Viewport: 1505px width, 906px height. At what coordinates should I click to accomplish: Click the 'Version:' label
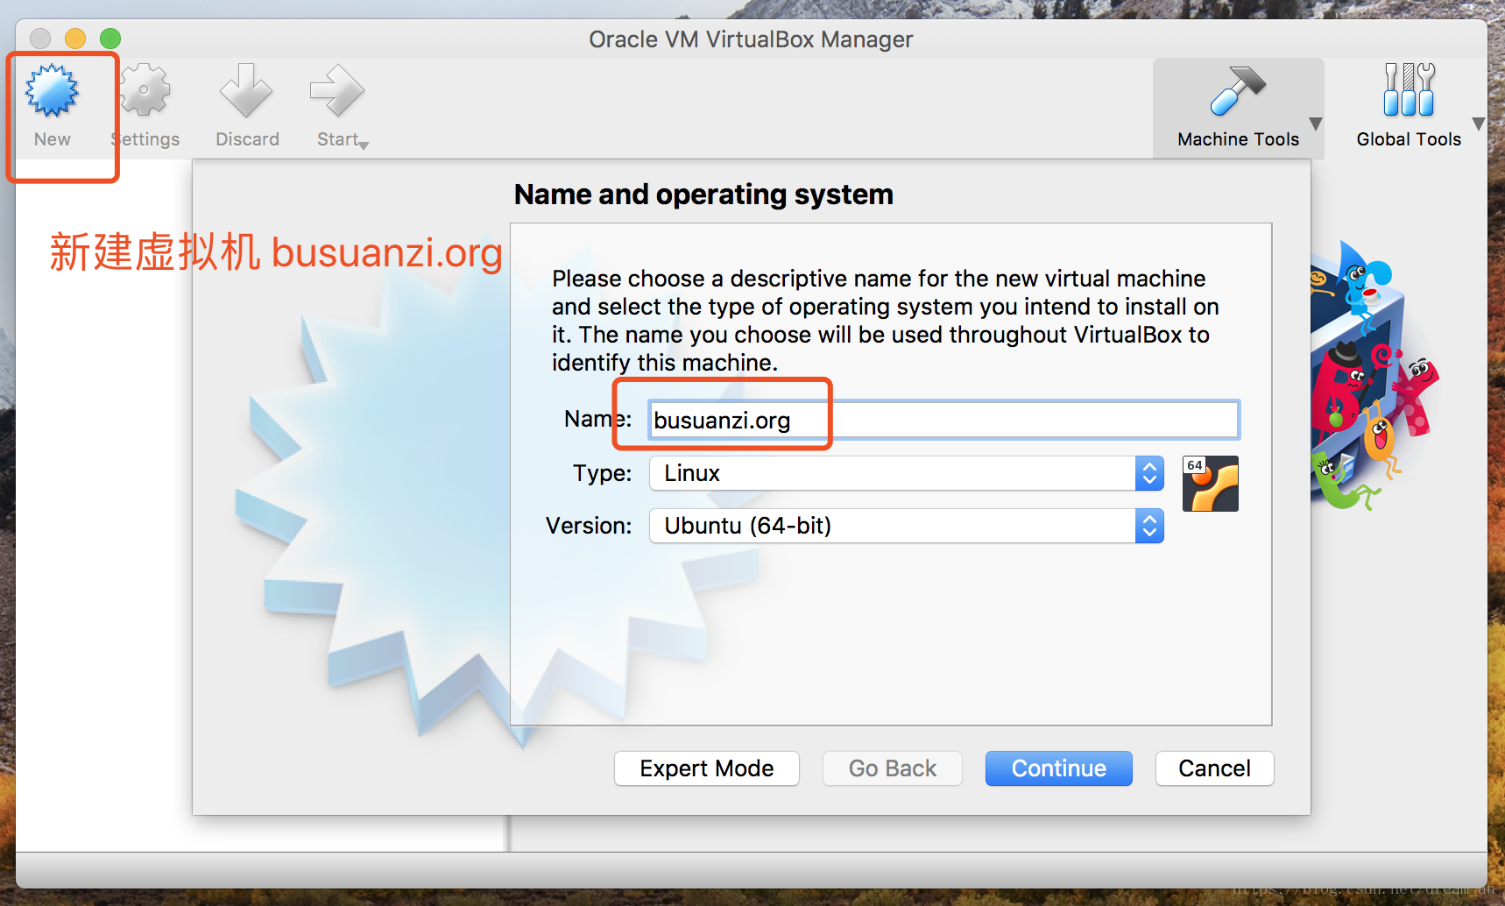point(589,526)
